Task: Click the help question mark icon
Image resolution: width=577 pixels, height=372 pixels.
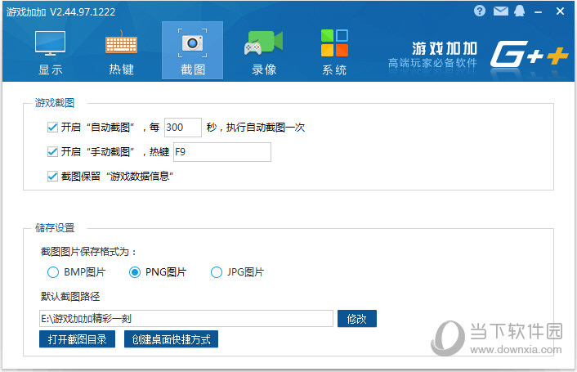Action: pos(480,11)
